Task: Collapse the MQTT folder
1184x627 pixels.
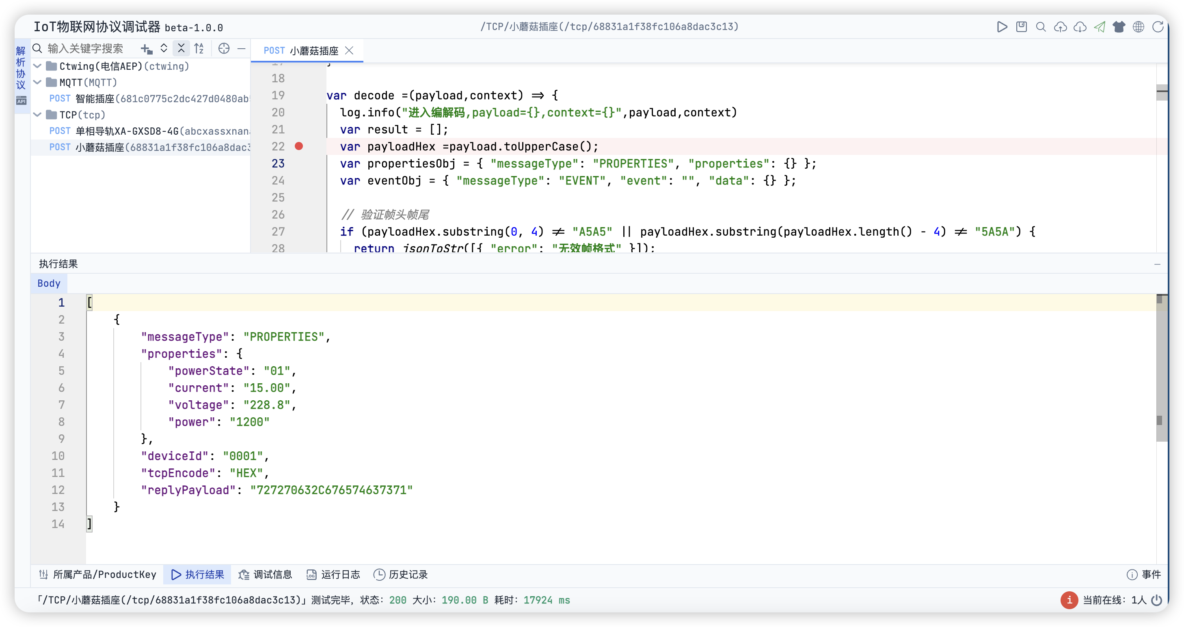Action: [38, 83]
